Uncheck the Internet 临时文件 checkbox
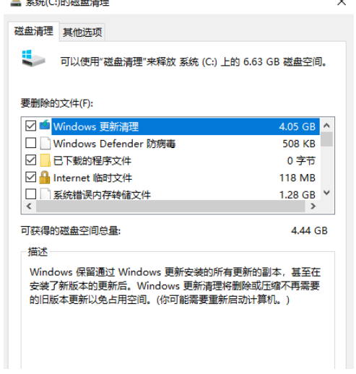Viewport: 356px width, 374px height. point(30,177)
